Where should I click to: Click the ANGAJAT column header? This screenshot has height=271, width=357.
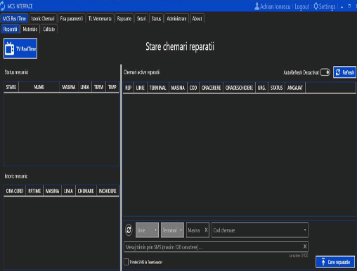(295, 88)
